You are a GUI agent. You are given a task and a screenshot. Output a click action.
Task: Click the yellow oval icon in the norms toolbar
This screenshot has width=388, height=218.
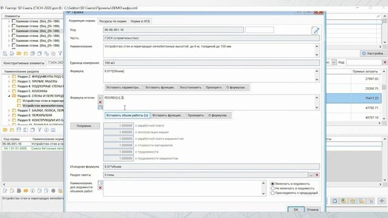click(25, 191)
